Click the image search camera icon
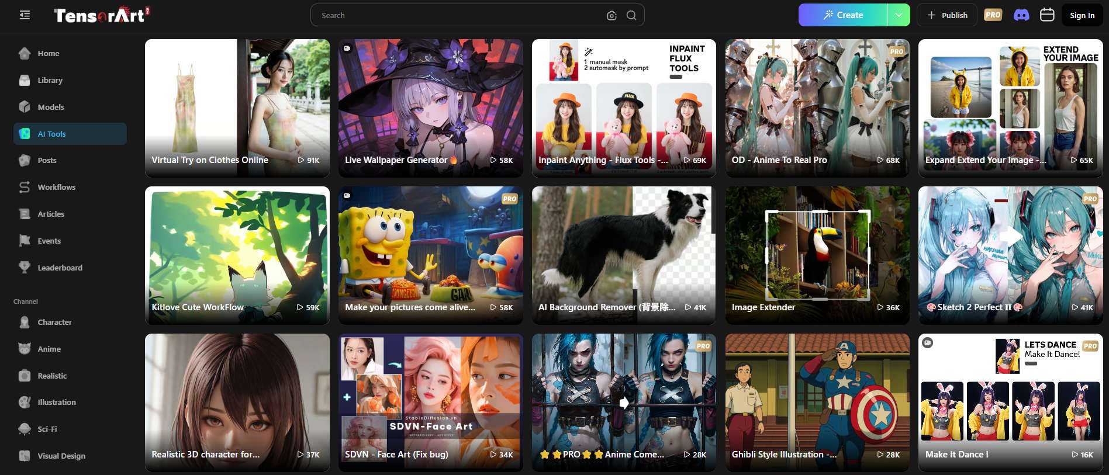The image size is (1109, 475). click(611, 16)
